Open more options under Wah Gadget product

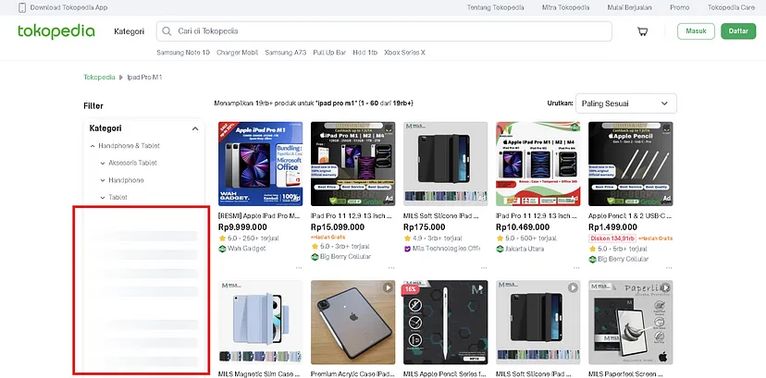299,267
